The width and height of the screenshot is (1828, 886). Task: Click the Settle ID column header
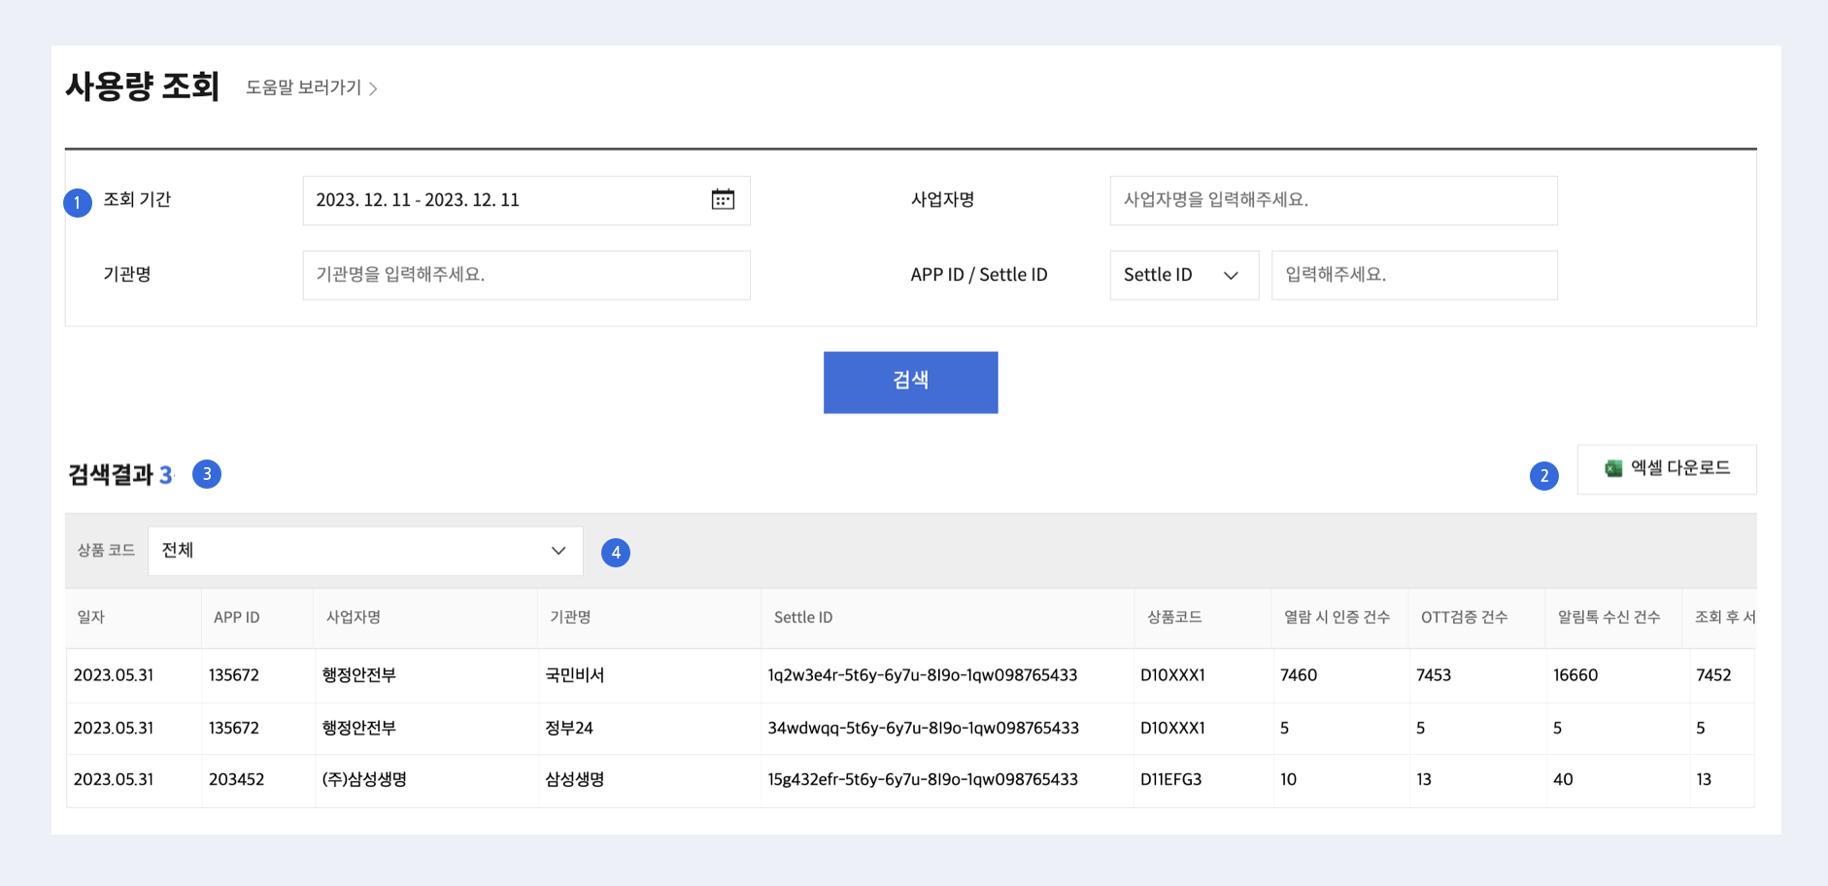(x=802, y=618)
